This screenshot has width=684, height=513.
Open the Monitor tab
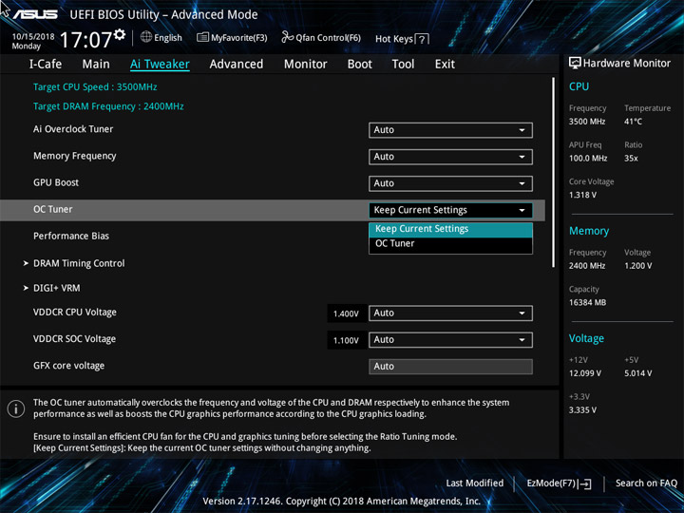tap(305, 65)
